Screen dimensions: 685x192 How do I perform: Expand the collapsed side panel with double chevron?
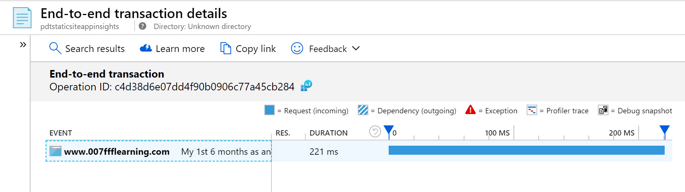pos(23,45)
